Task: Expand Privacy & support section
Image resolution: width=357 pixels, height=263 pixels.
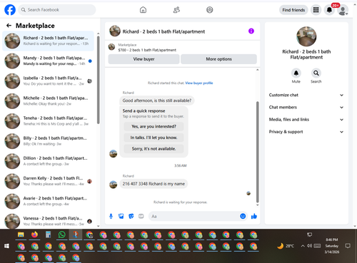Action: 306,132
